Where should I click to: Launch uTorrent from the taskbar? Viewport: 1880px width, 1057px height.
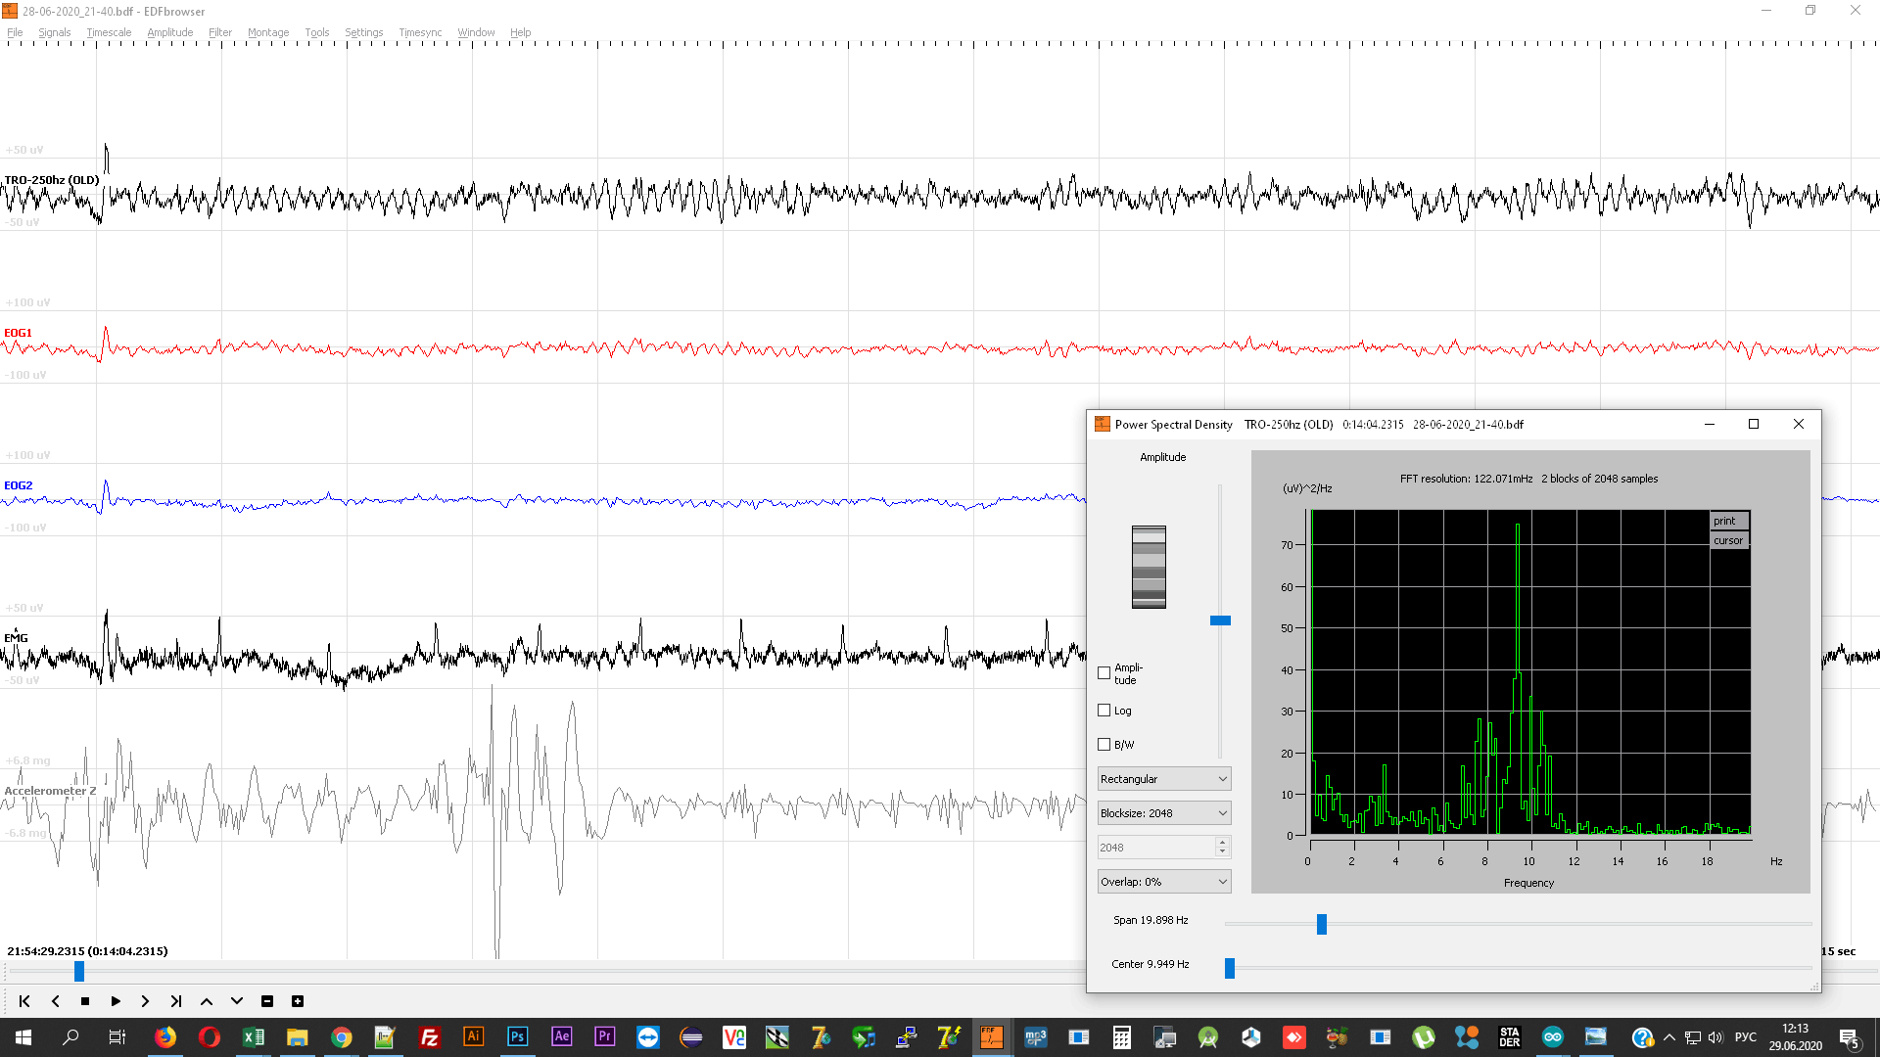point(1424,1037)
